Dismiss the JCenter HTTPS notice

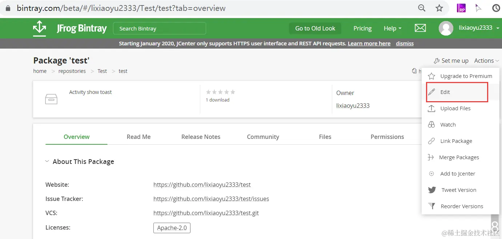405,44
